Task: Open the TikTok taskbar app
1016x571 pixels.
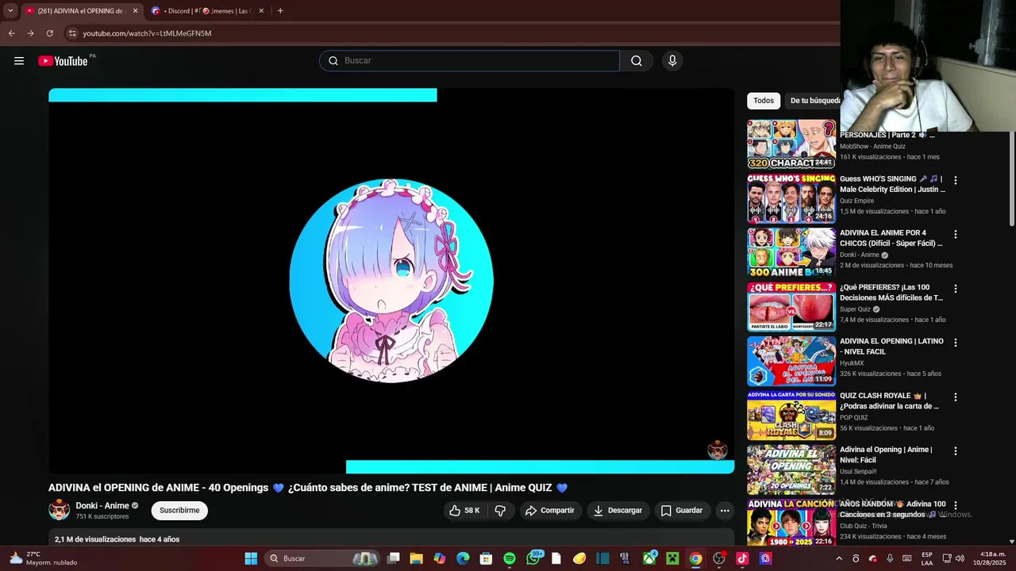Action: [742, 558]
